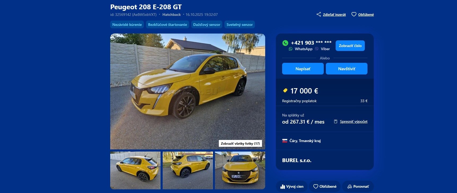
Task: Click the WhatsApp icon
Action: pos(291,49)
